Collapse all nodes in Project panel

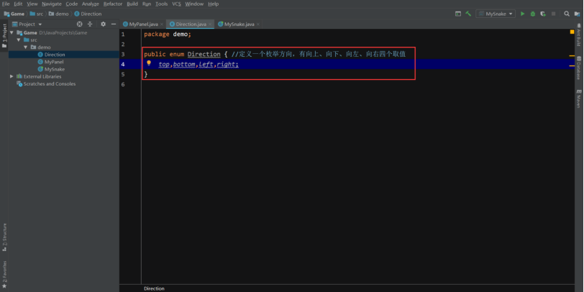pyautogui.click(x=90, y=24)
